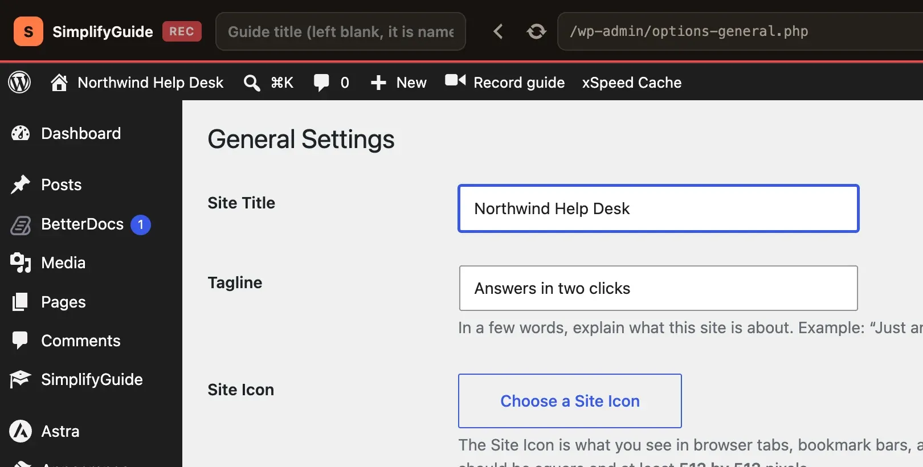Open Media in sidebar

coord(63,263)
